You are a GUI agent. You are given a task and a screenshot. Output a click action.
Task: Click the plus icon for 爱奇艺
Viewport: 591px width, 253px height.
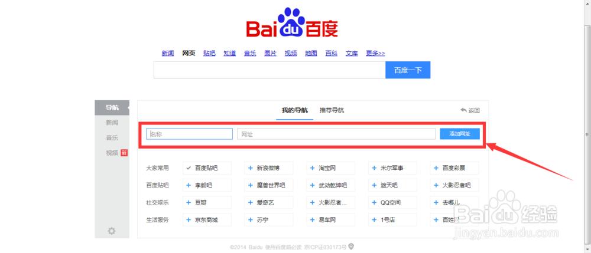click(x=250, y=203)
